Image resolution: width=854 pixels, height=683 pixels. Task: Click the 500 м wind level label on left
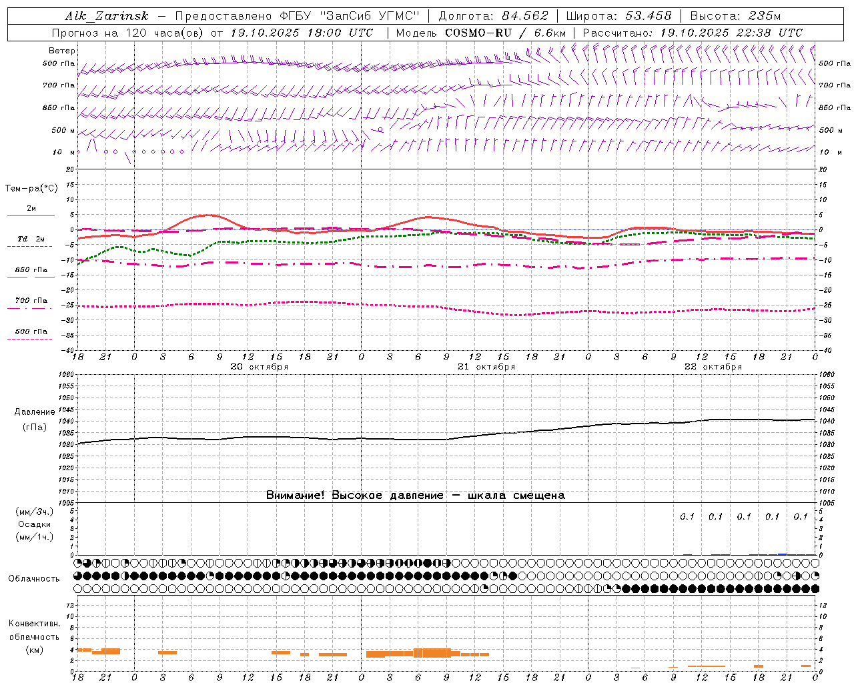point(63,131)
